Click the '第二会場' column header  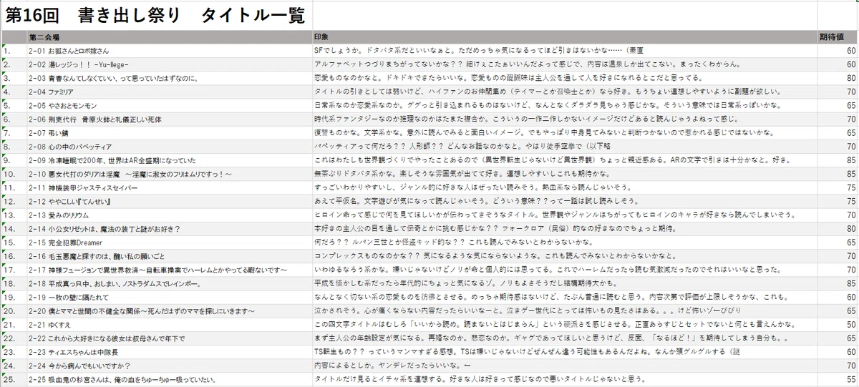tap(170, 36)
